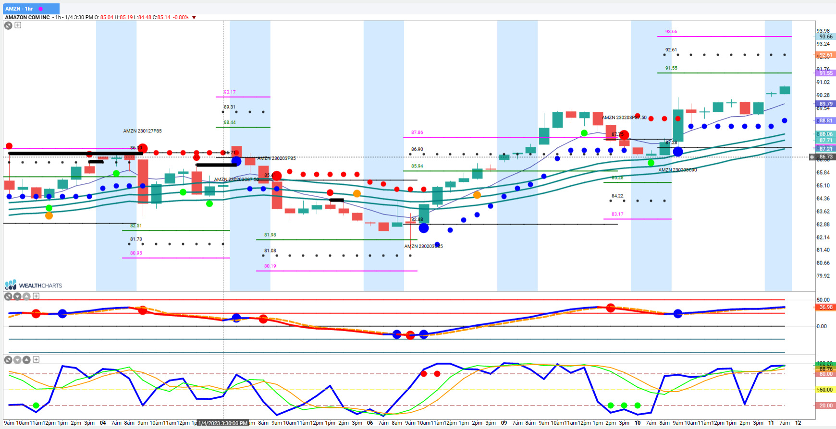Click the 91.55 green level label on the chart
The image size is (836, 429).
(x=671, y=68)
